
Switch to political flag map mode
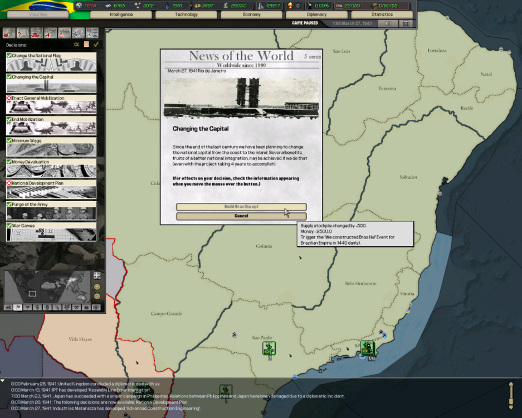click(x=18, y=308)
